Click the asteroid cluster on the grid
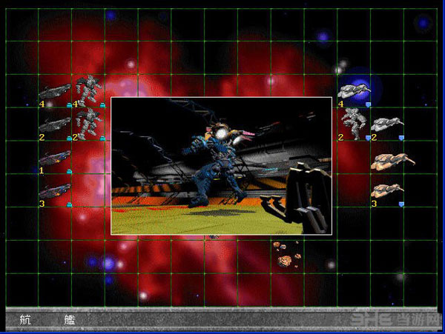Image resolution: width=445 pixels, height=334 pixels. click(x=287, y=255)
